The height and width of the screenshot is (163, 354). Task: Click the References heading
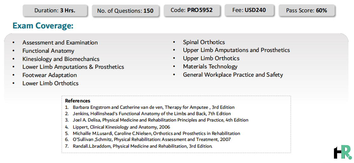[x=77, y=101]
